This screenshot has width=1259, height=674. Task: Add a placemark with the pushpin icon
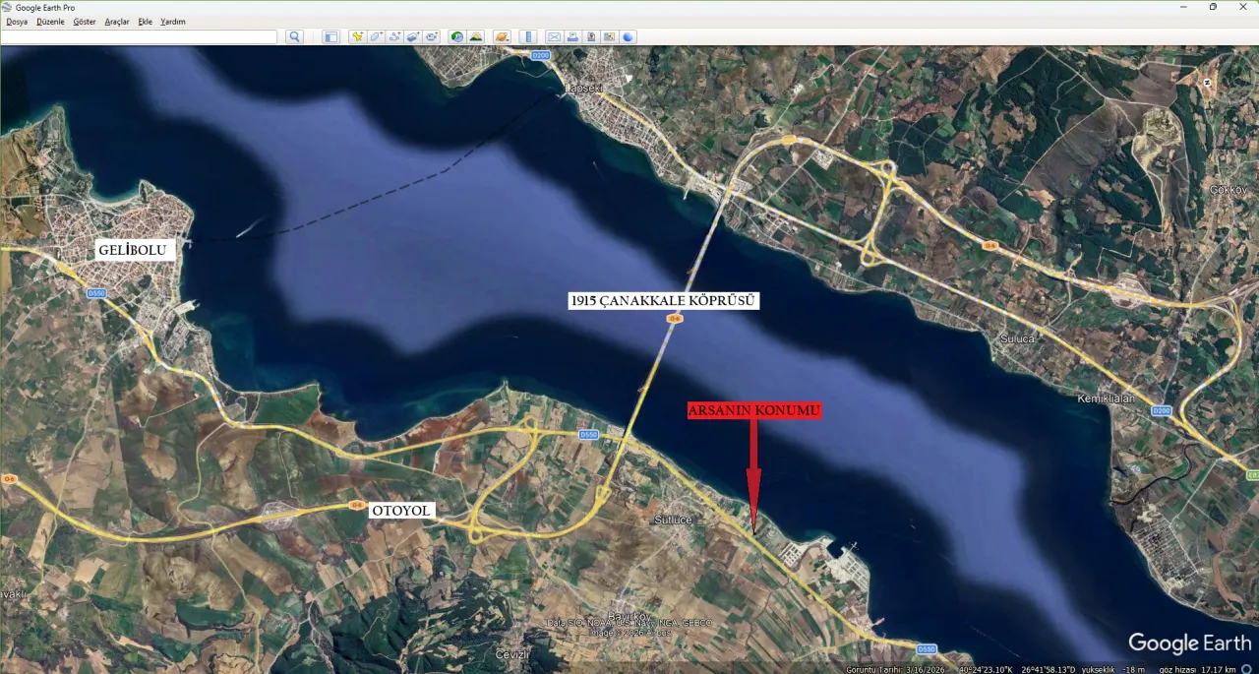tap(357, 36)
